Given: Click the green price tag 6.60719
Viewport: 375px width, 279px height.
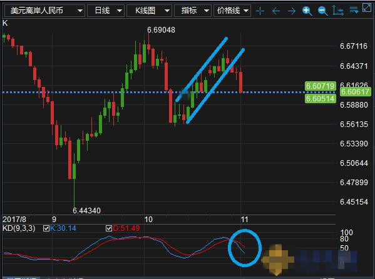Looking at the screenshot, I should [321, 86].
